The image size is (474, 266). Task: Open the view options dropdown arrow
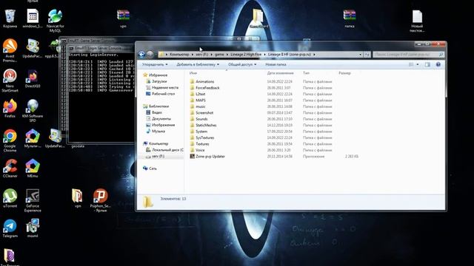click(x=418, y=64)
